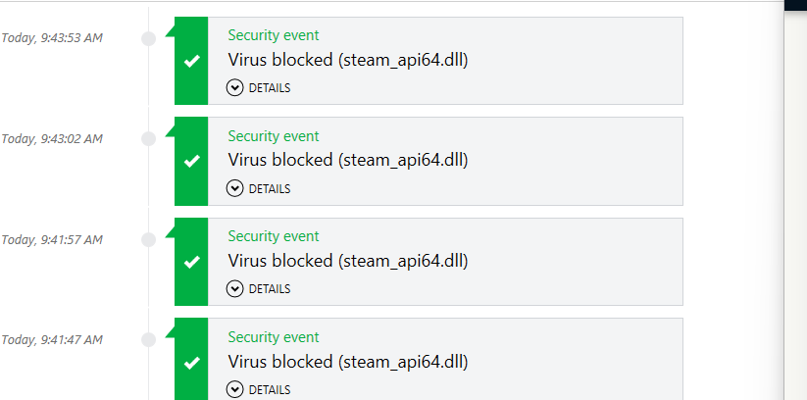Screen dimensions: 807x400
Task: Show DETAILS chevron for the 9:41:47 AM event
Action: (x=234, y=389)
